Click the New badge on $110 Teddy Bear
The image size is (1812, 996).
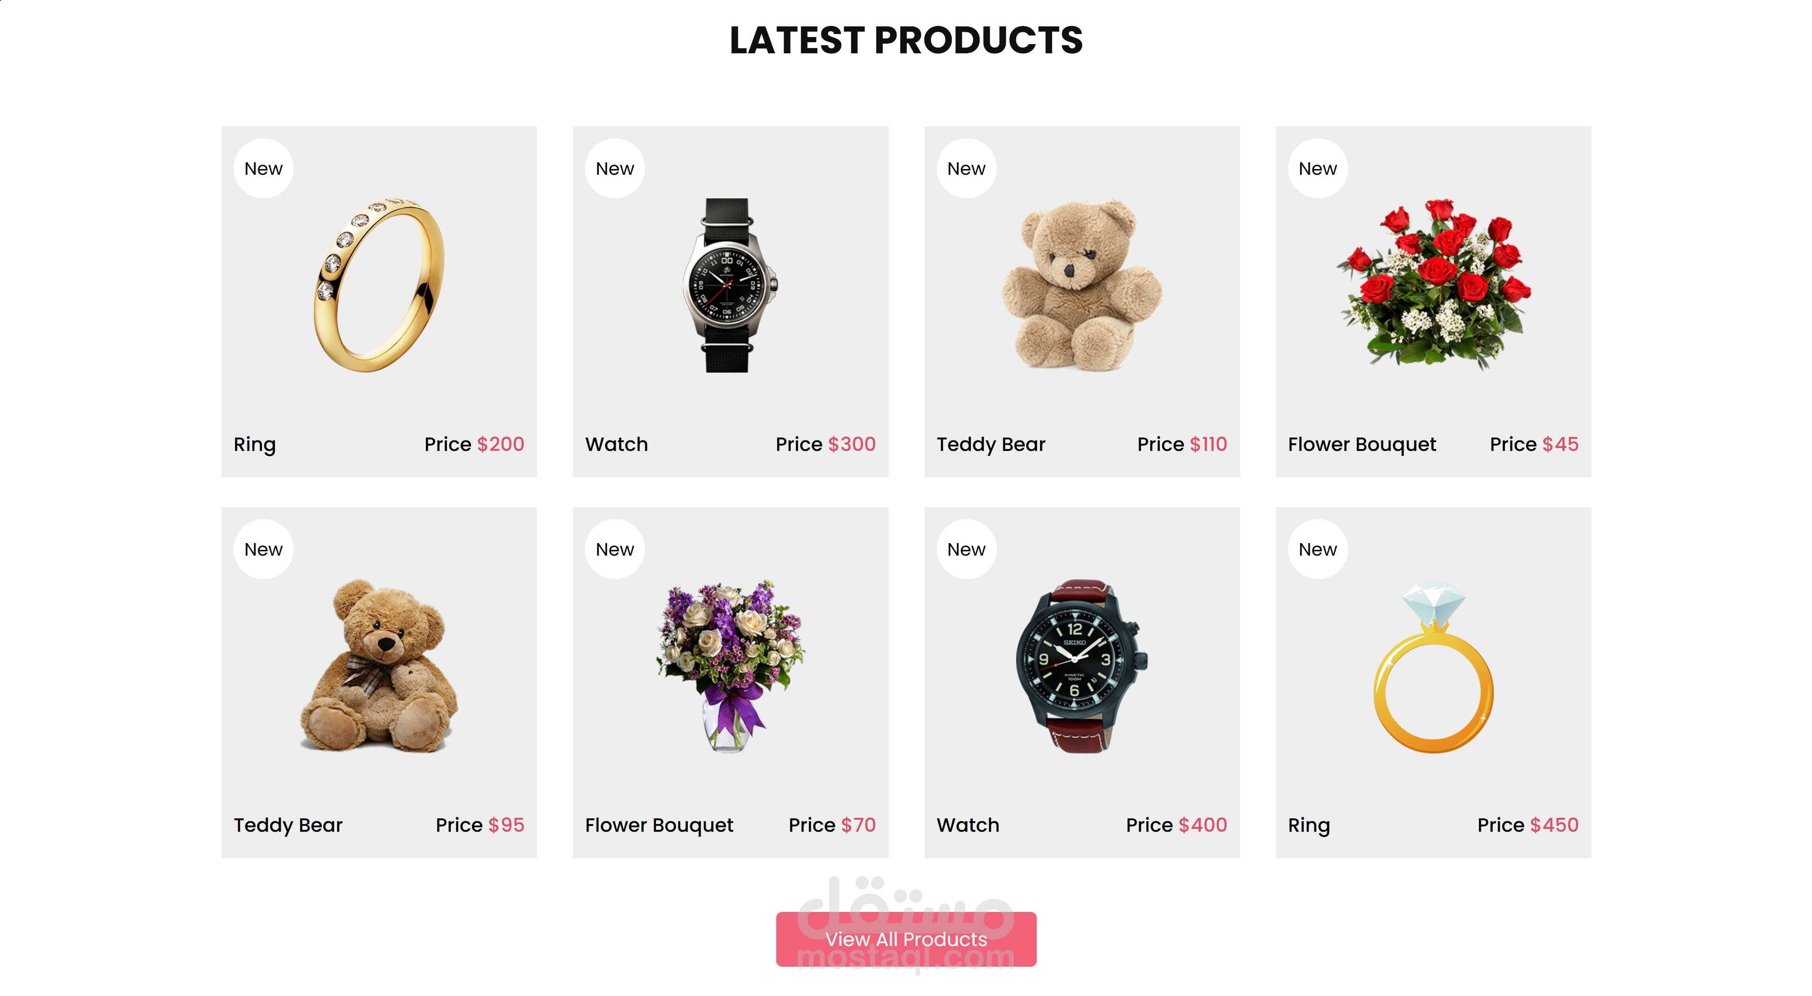click(x=967, y=169)
